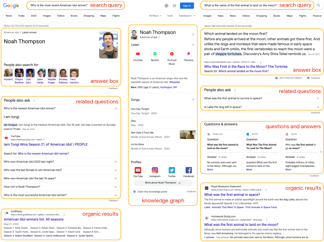The height and width of the screenshot is (242, 324).
Task: Select the Today filter chip
Action: pyautogui.click(x=21, y=16)
